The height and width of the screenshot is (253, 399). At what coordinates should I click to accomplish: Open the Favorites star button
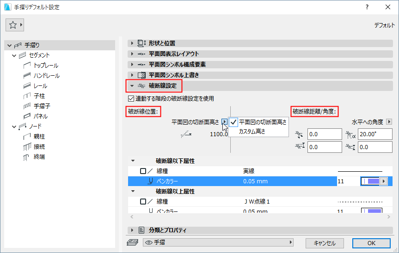(15, 25)
